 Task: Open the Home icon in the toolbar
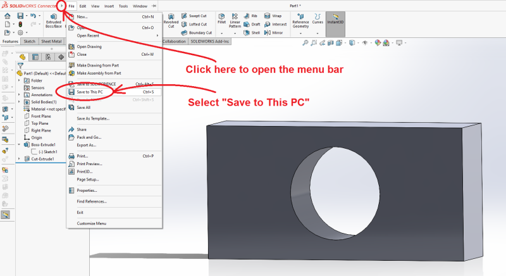click(7, 15)
